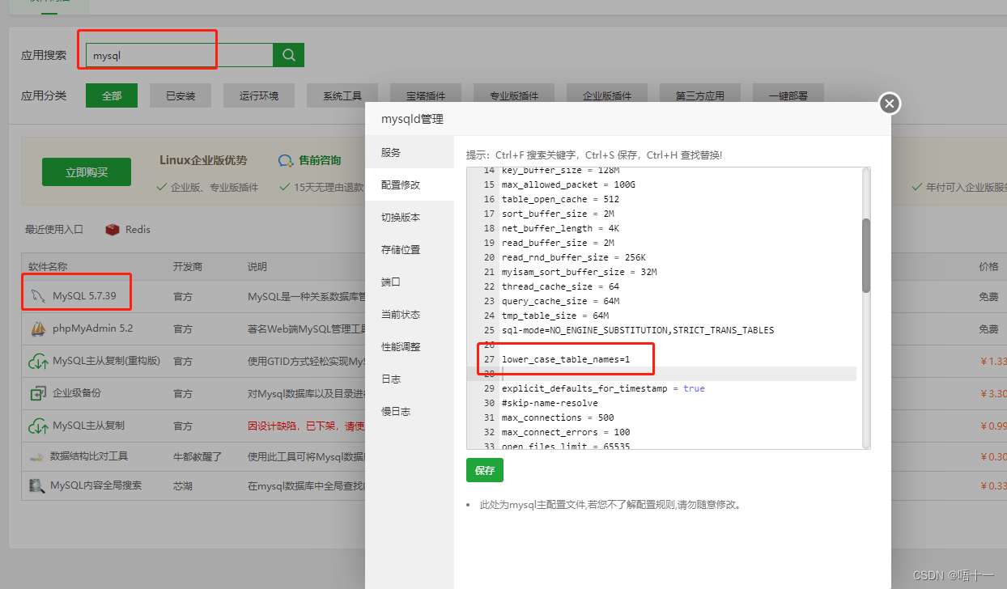The width and height of the screenshot is (1007, 589).
Task: Open the MySQL 5.7.39 software entry
Action: pos(84,296)
